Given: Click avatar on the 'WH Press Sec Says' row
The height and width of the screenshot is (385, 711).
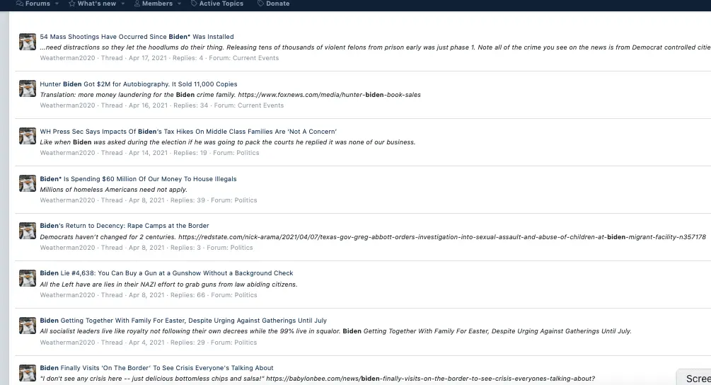Looking at the screenshot, I should (27, 136).
